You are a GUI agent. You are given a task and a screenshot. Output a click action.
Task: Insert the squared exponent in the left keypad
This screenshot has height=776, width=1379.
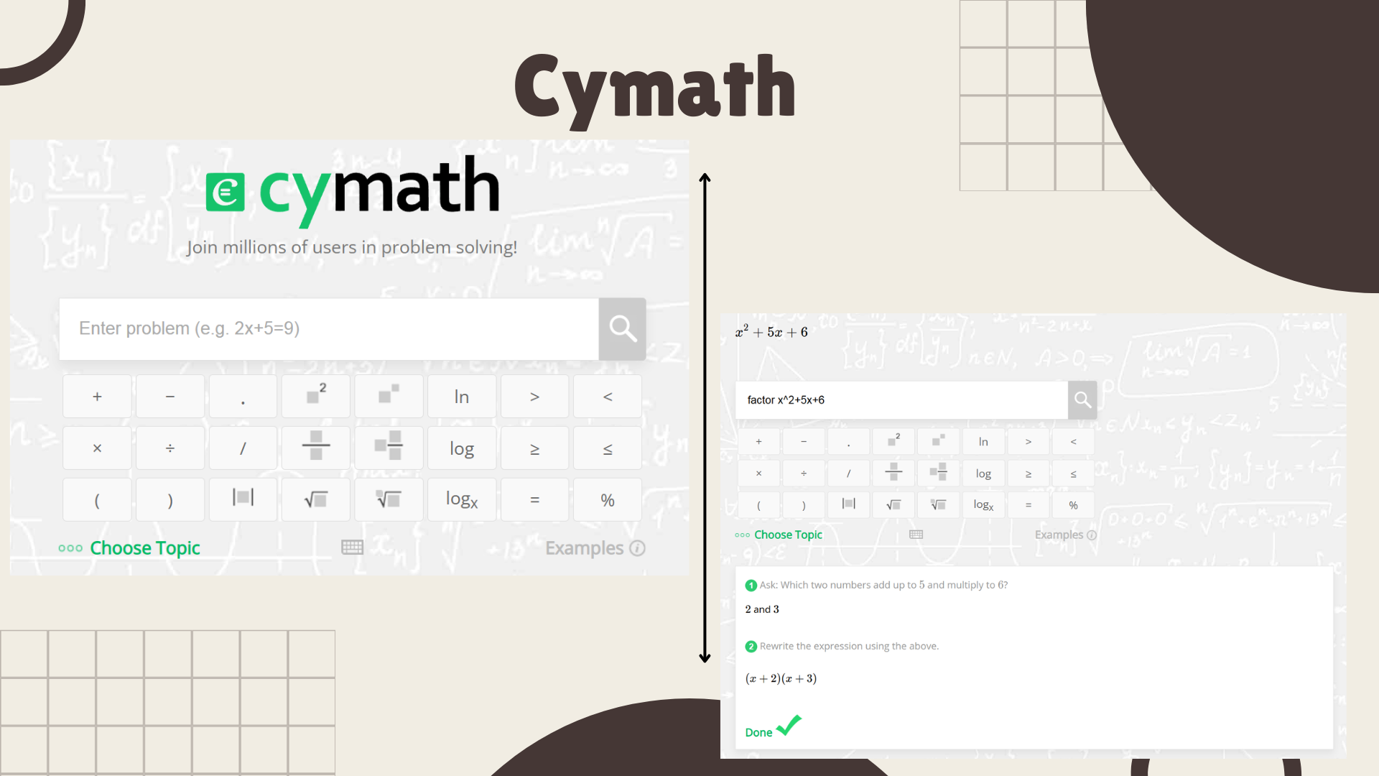coord(316,397)
